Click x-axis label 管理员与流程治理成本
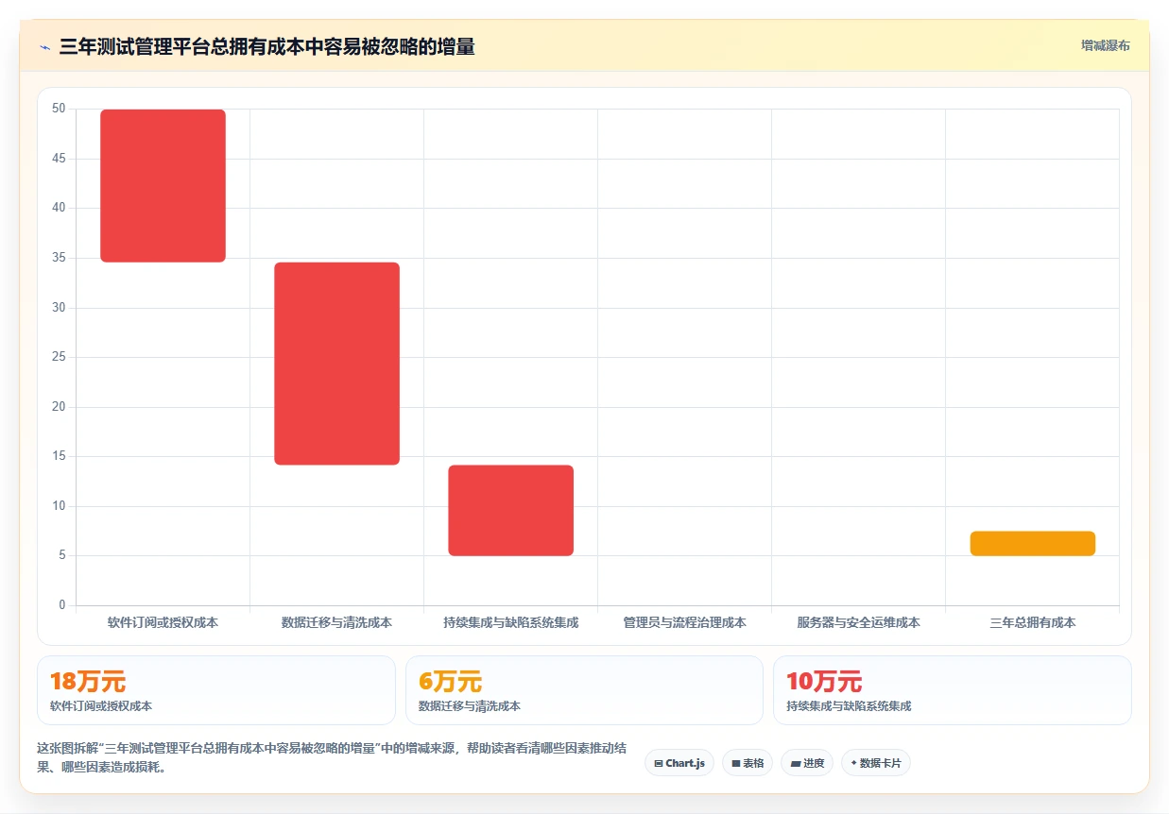The width and height of the screenshot is (1169, 814). point(684,623)
